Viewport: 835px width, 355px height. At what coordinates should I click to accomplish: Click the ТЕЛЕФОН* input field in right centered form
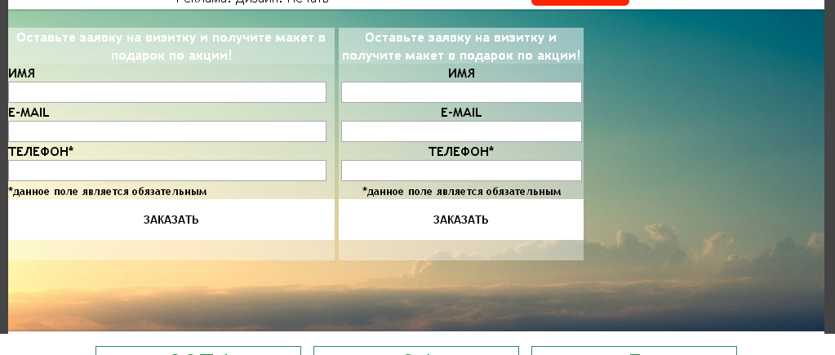(x=461, y=171)
